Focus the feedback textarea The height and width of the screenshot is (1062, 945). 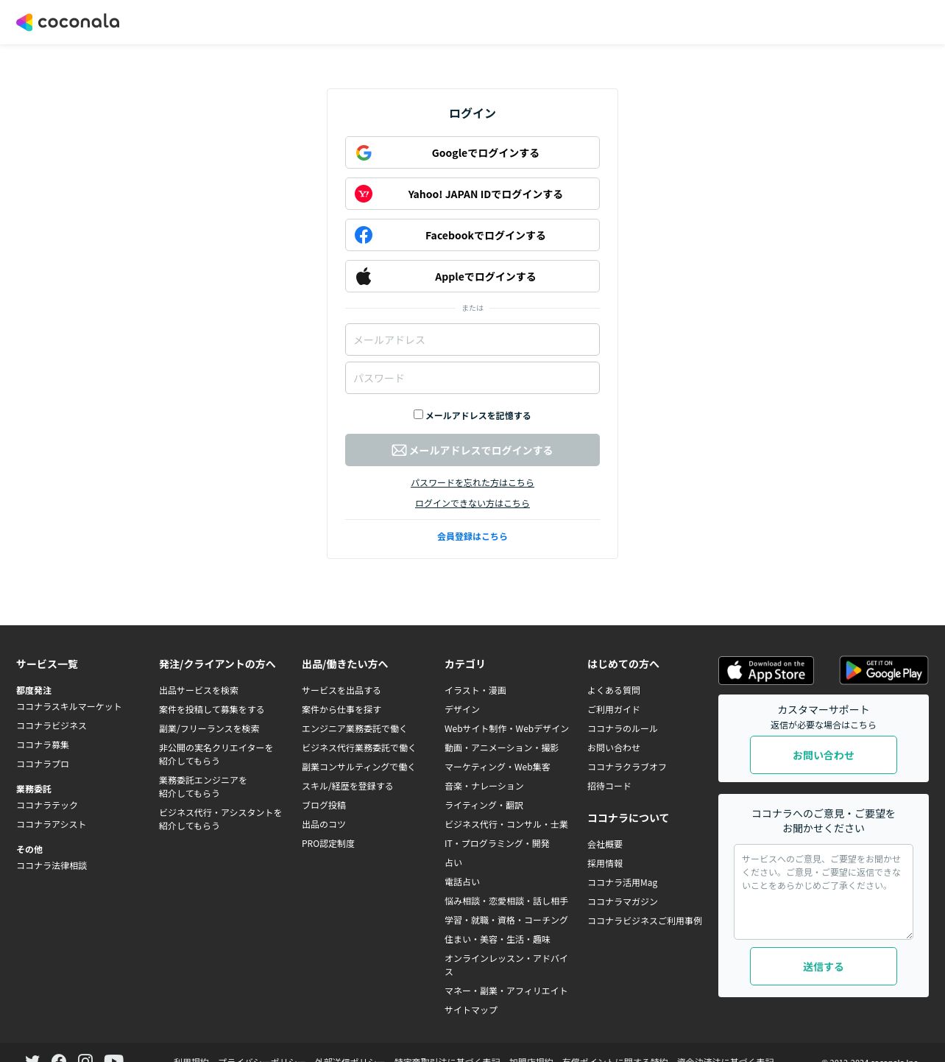824,892
